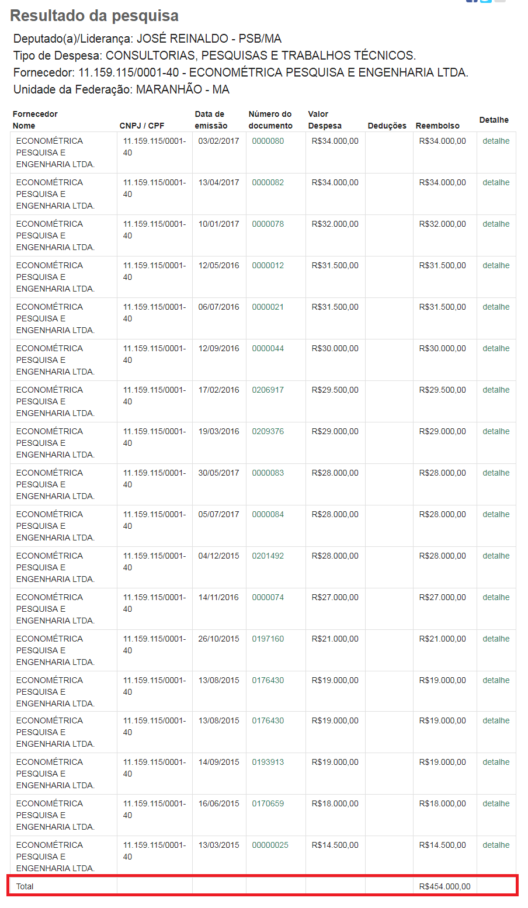The width and height of the screenshot is (528, 908).
Task: Click the 'Resultado da pesquisa' heading
Action: [95, 16]
